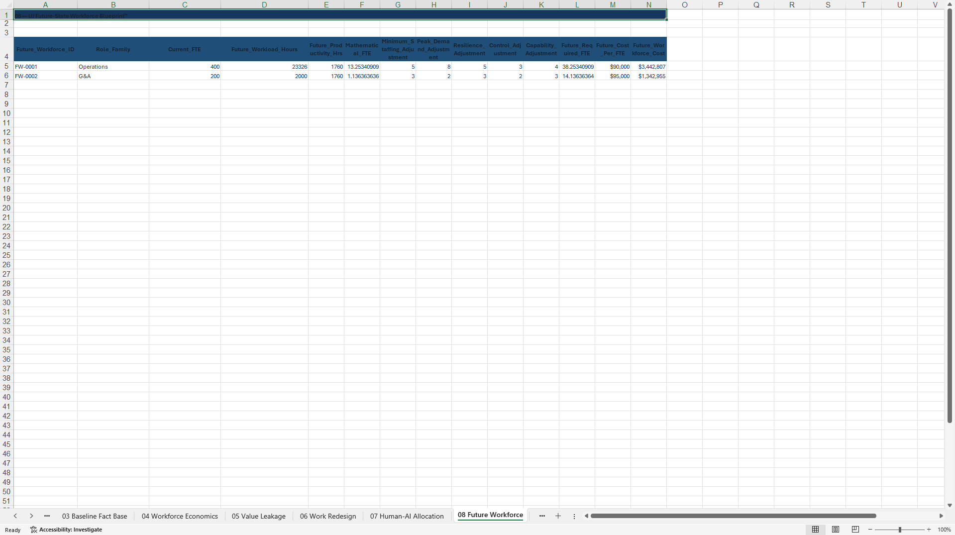Open 05 Value Leakage tab
The image size is (955, 535).
[x=259, y=516]
